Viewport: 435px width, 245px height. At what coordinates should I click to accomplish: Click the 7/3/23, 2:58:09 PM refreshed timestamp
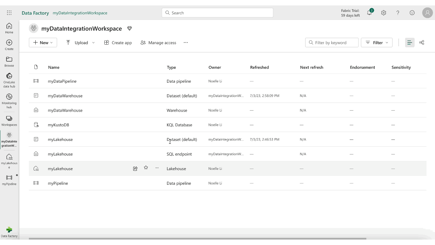[x=264, y=96]
